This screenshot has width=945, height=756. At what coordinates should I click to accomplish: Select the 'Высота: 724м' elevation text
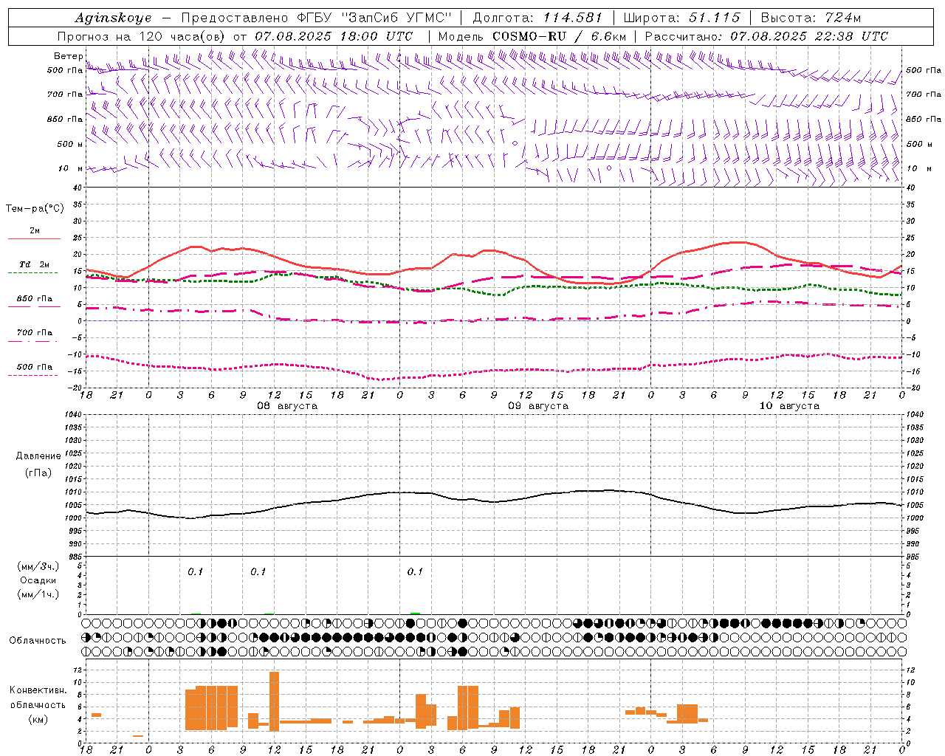(810, 18)
